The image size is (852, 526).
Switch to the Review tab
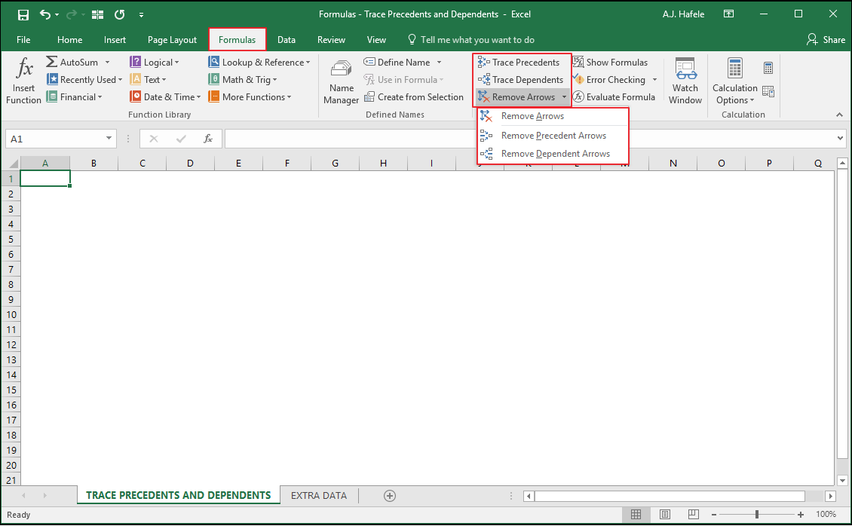(x=331, y=40)
